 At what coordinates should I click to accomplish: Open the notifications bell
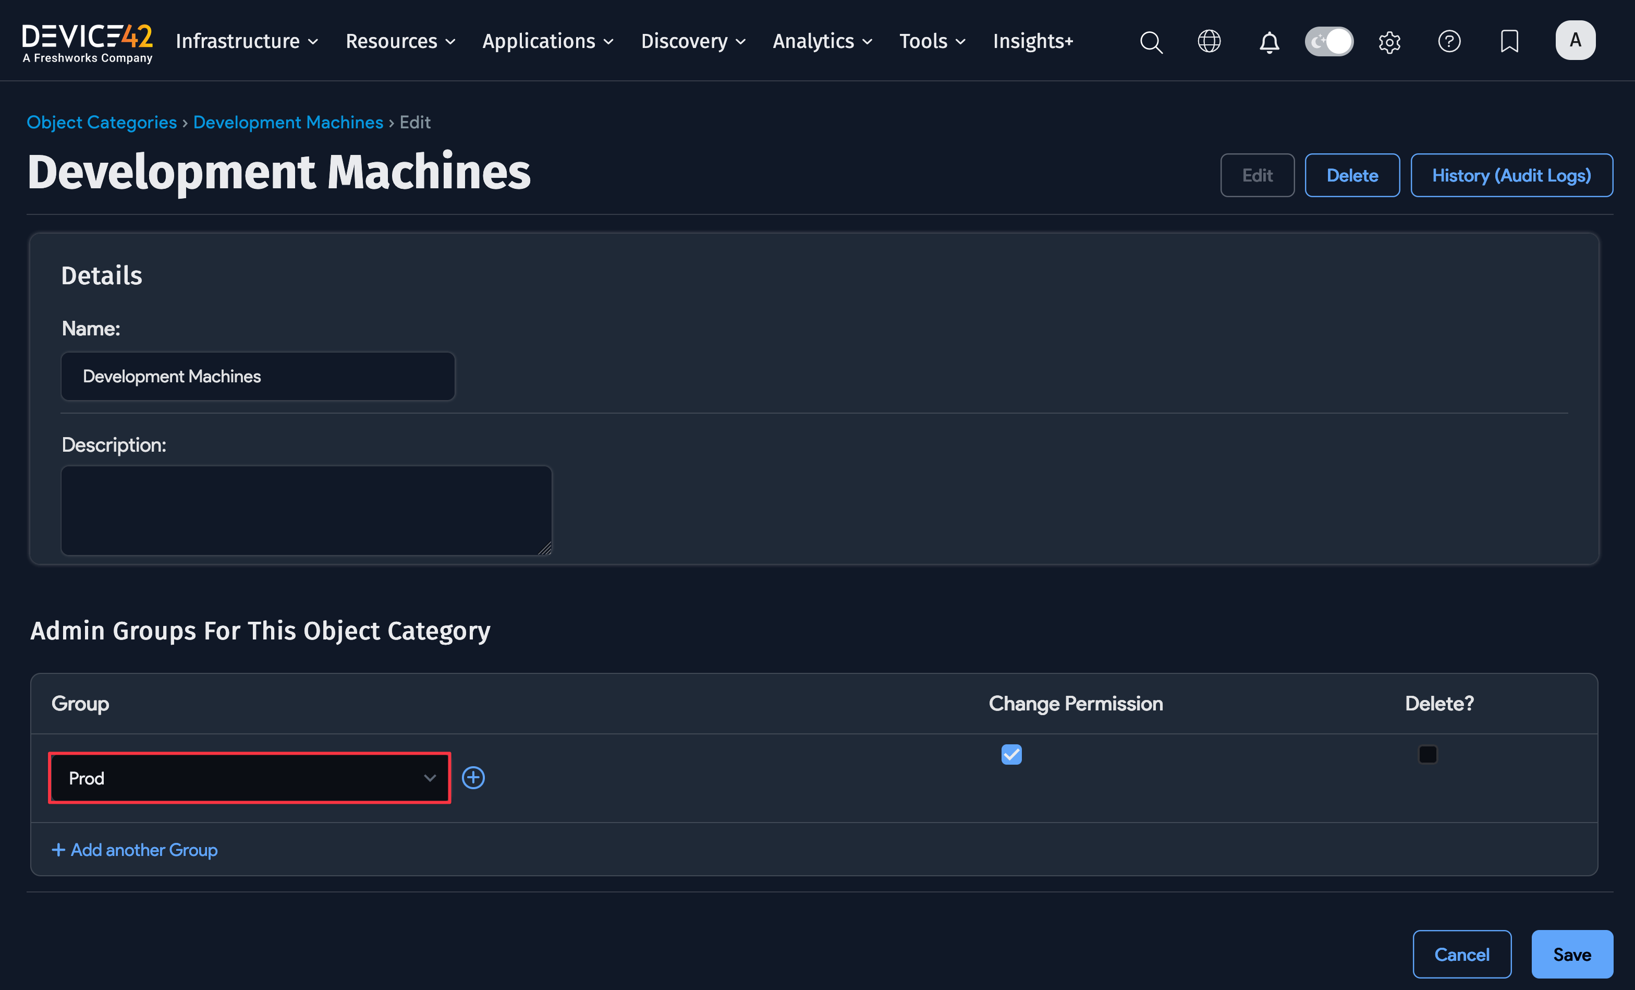(x=1268, y=41)
